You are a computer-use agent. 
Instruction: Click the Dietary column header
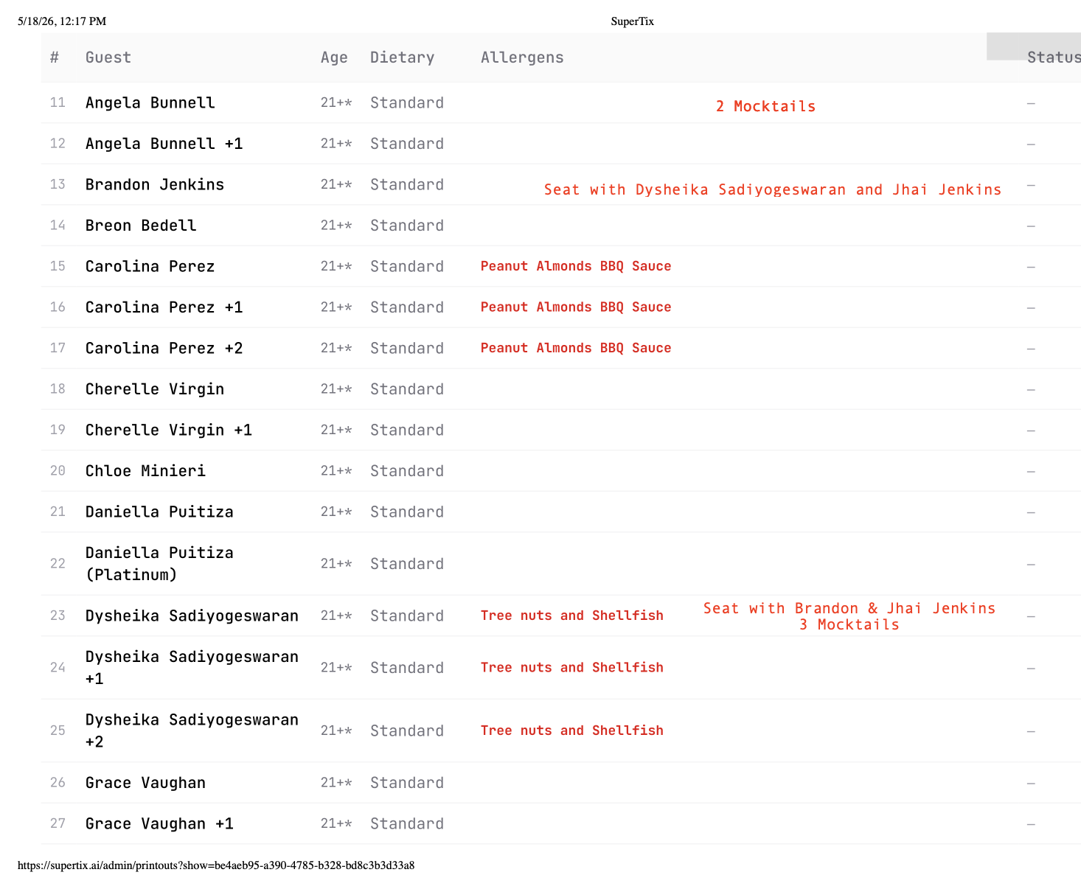coord(402,57)
